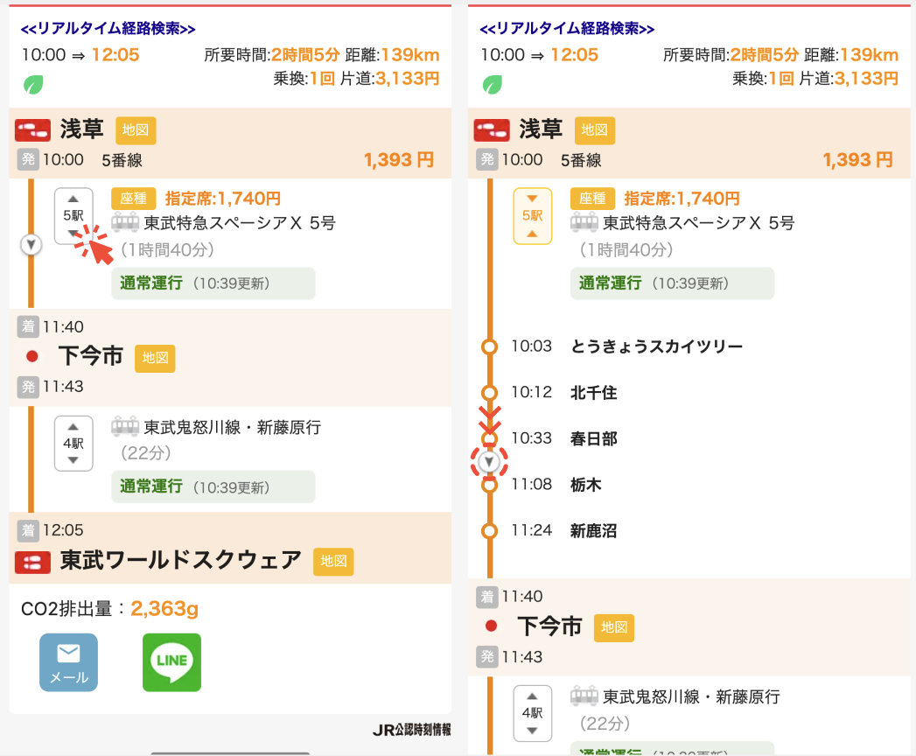
Task: Click the 発 badge beside 11:43 in the right panel
Action: point(487,656)
